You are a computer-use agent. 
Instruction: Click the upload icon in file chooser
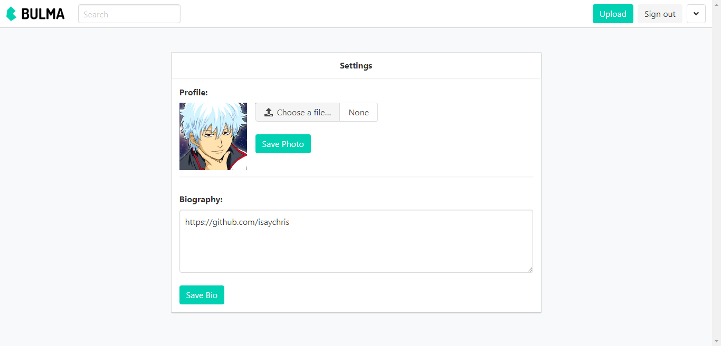[269, 112]
